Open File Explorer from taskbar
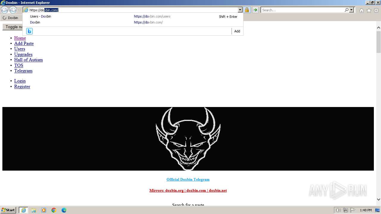This screenshot has width=381, height=214. coord(34,210)
